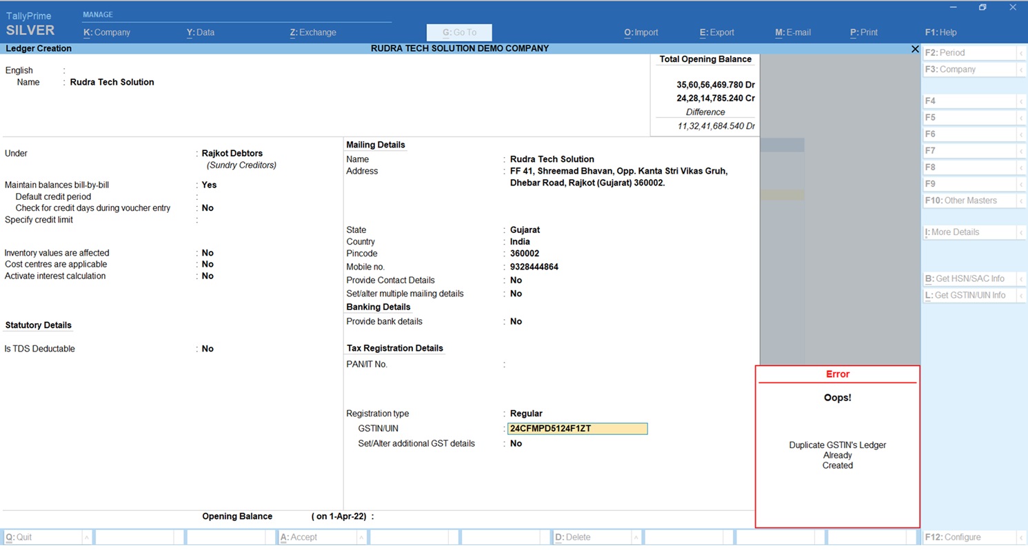Click the Q: Quit button
Screen dimensions: 1028x550
coord(19,538)
